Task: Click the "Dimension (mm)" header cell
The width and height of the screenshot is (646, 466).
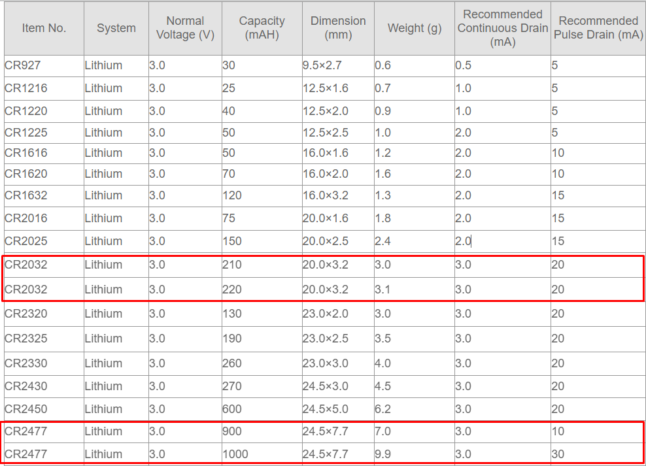Action: [x=338, y=27]
